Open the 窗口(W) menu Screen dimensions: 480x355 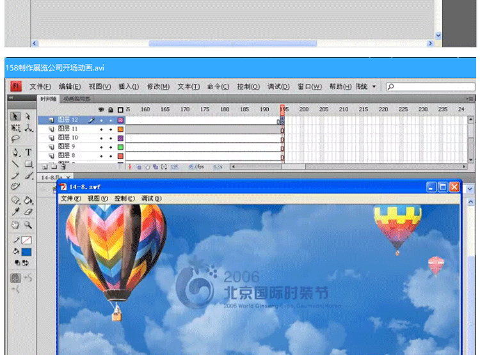[x=310, y=86]
